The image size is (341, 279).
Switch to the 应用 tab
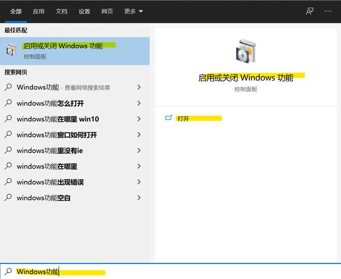pos(38,11)
